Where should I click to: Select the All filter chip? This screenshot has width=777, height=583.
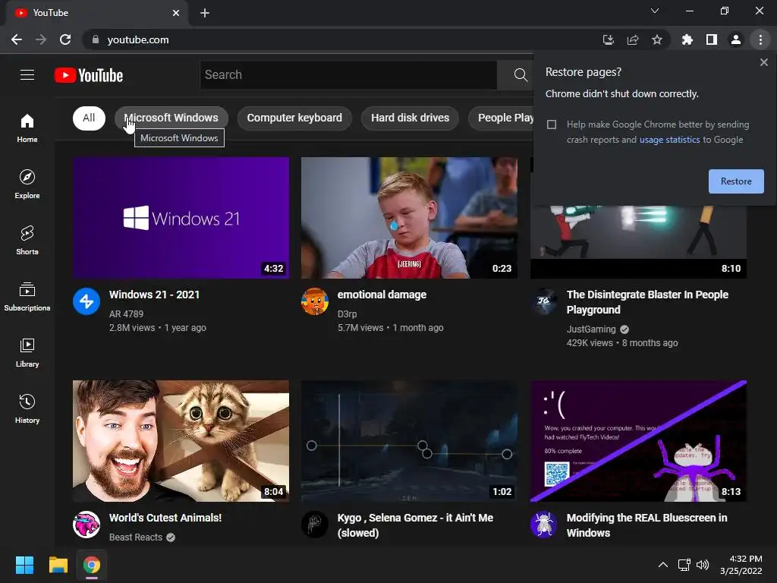tap(89, 118)
